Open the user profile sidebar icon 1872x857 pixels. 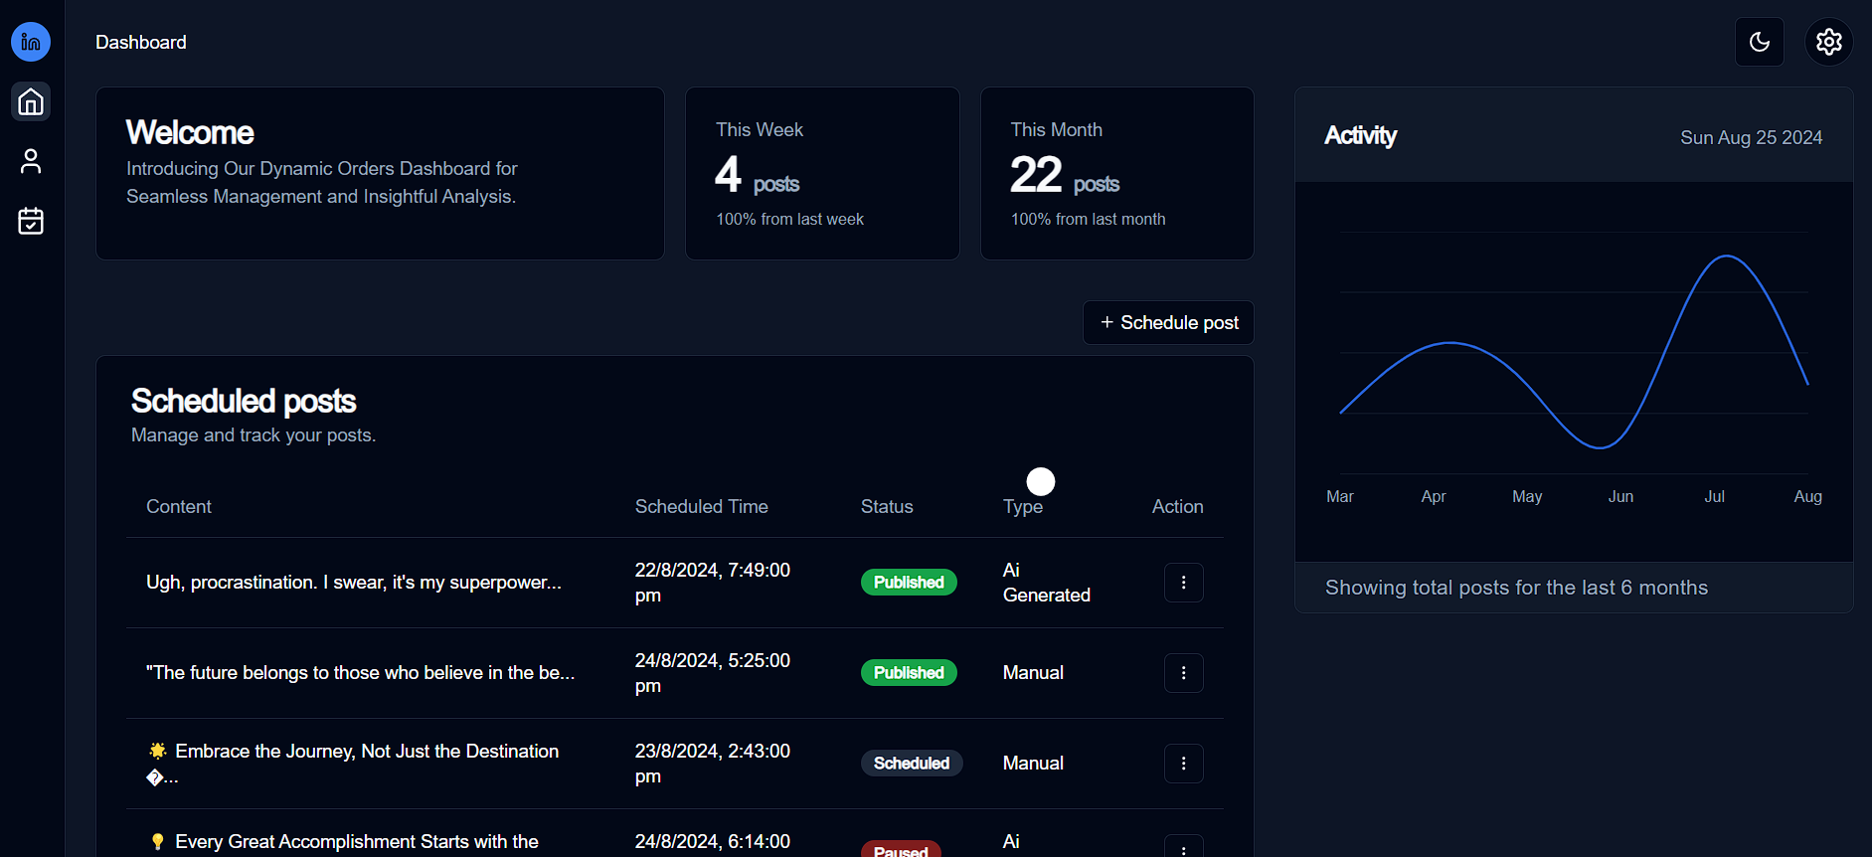[31, 161]
